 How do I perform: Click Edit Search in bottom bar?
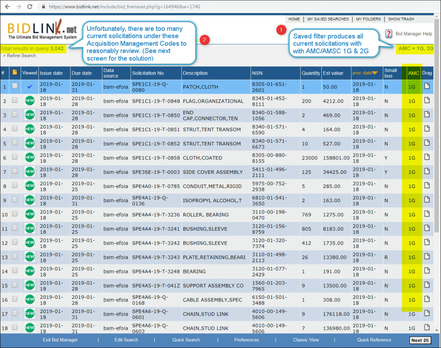(126, 340)
